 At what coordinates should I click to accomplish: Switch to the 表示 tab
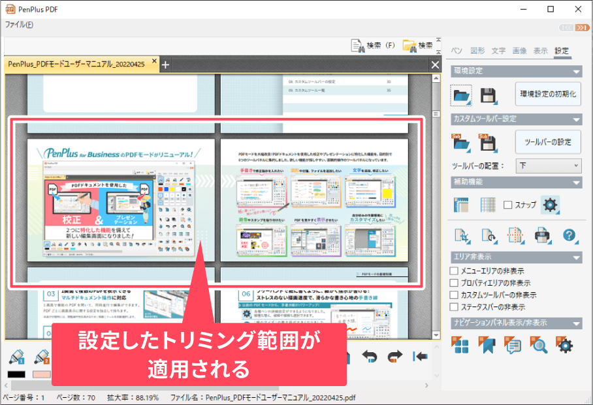tap(541, 51)
